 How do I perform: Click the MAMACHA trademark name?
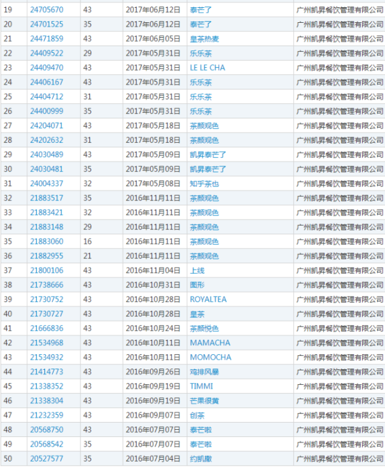(210, 343)
